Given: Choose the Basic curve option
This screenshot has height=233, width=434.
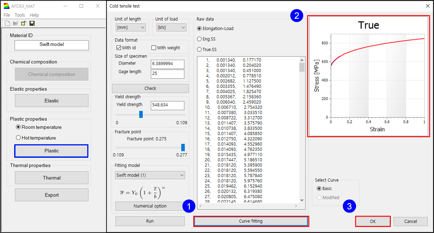Looking at the screenshot, I should 324,189.
